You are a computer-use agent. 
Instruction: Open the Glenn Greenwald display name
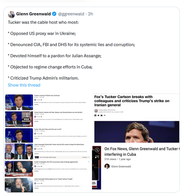(x=33, y=14)
